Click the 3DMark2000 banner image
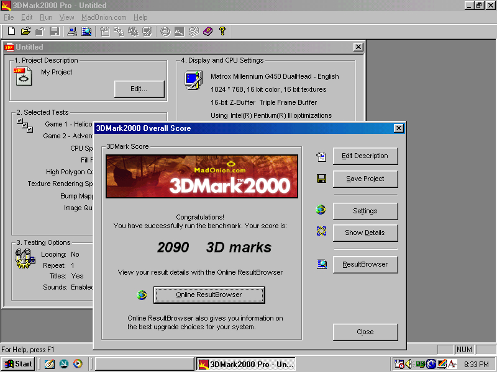 click(201, 177)
